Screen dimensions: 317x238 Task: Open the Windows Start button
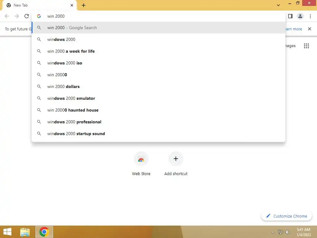7,232
